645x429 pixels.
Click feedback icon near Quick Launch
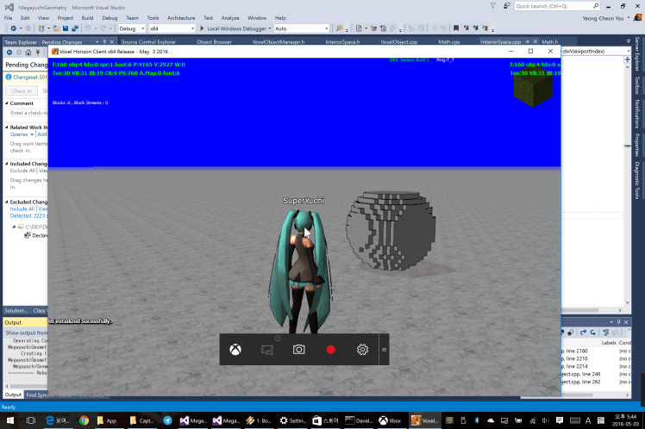point(507,6)
